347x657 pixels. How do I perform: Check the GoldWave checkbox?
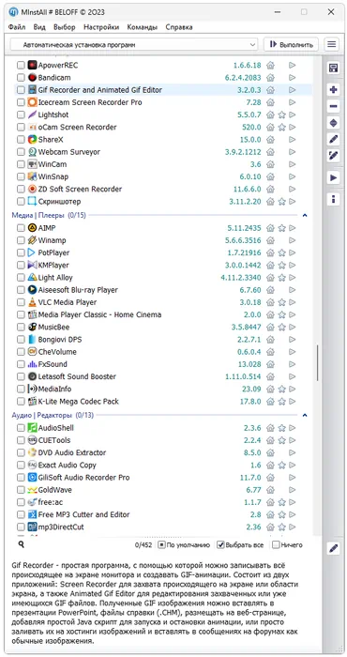(x=21, y=490)
